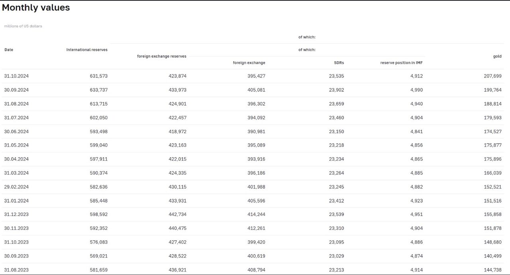Select the international reserves value 592,352
The height and width of the screenshot is (275, 510).
pos(99,228)
